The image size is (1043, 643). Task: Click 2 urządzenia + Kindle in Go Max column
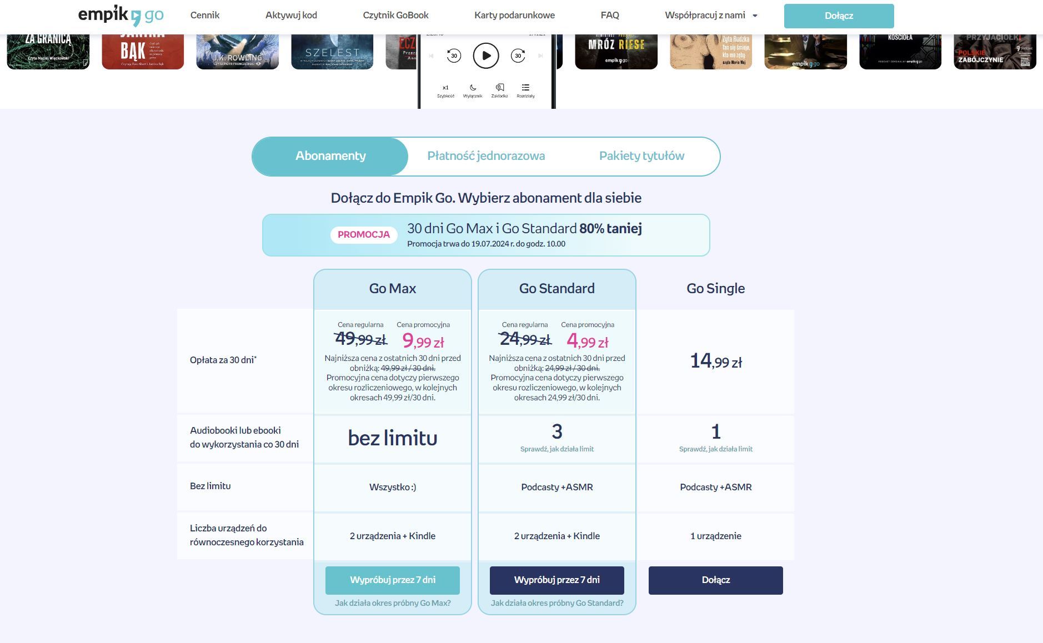point(393,536)
